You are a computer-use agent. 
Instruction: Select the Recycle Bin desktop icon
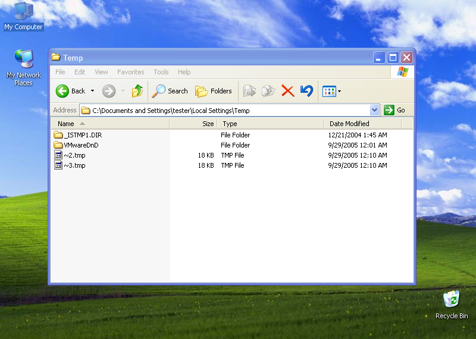click(452, 299)
